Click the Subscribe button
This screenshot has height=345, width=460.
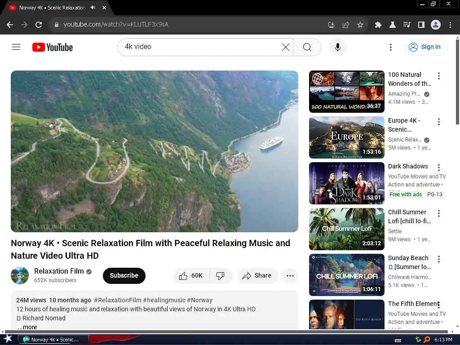(124, 275)
